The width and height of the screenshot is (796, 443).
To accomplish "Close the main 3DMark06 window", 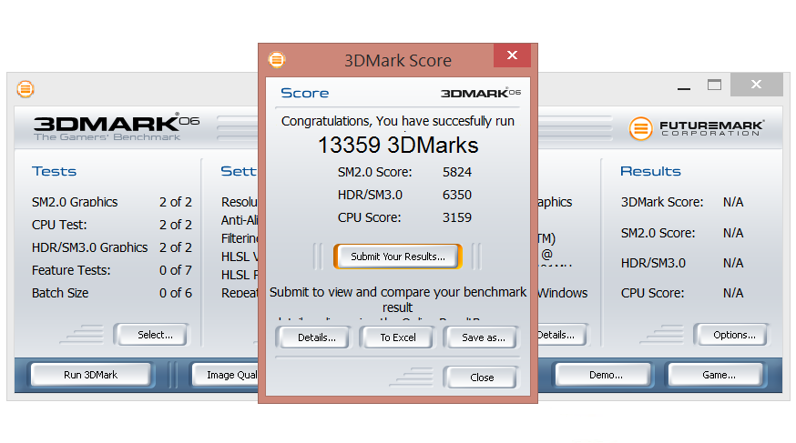I will coord(756,86).
